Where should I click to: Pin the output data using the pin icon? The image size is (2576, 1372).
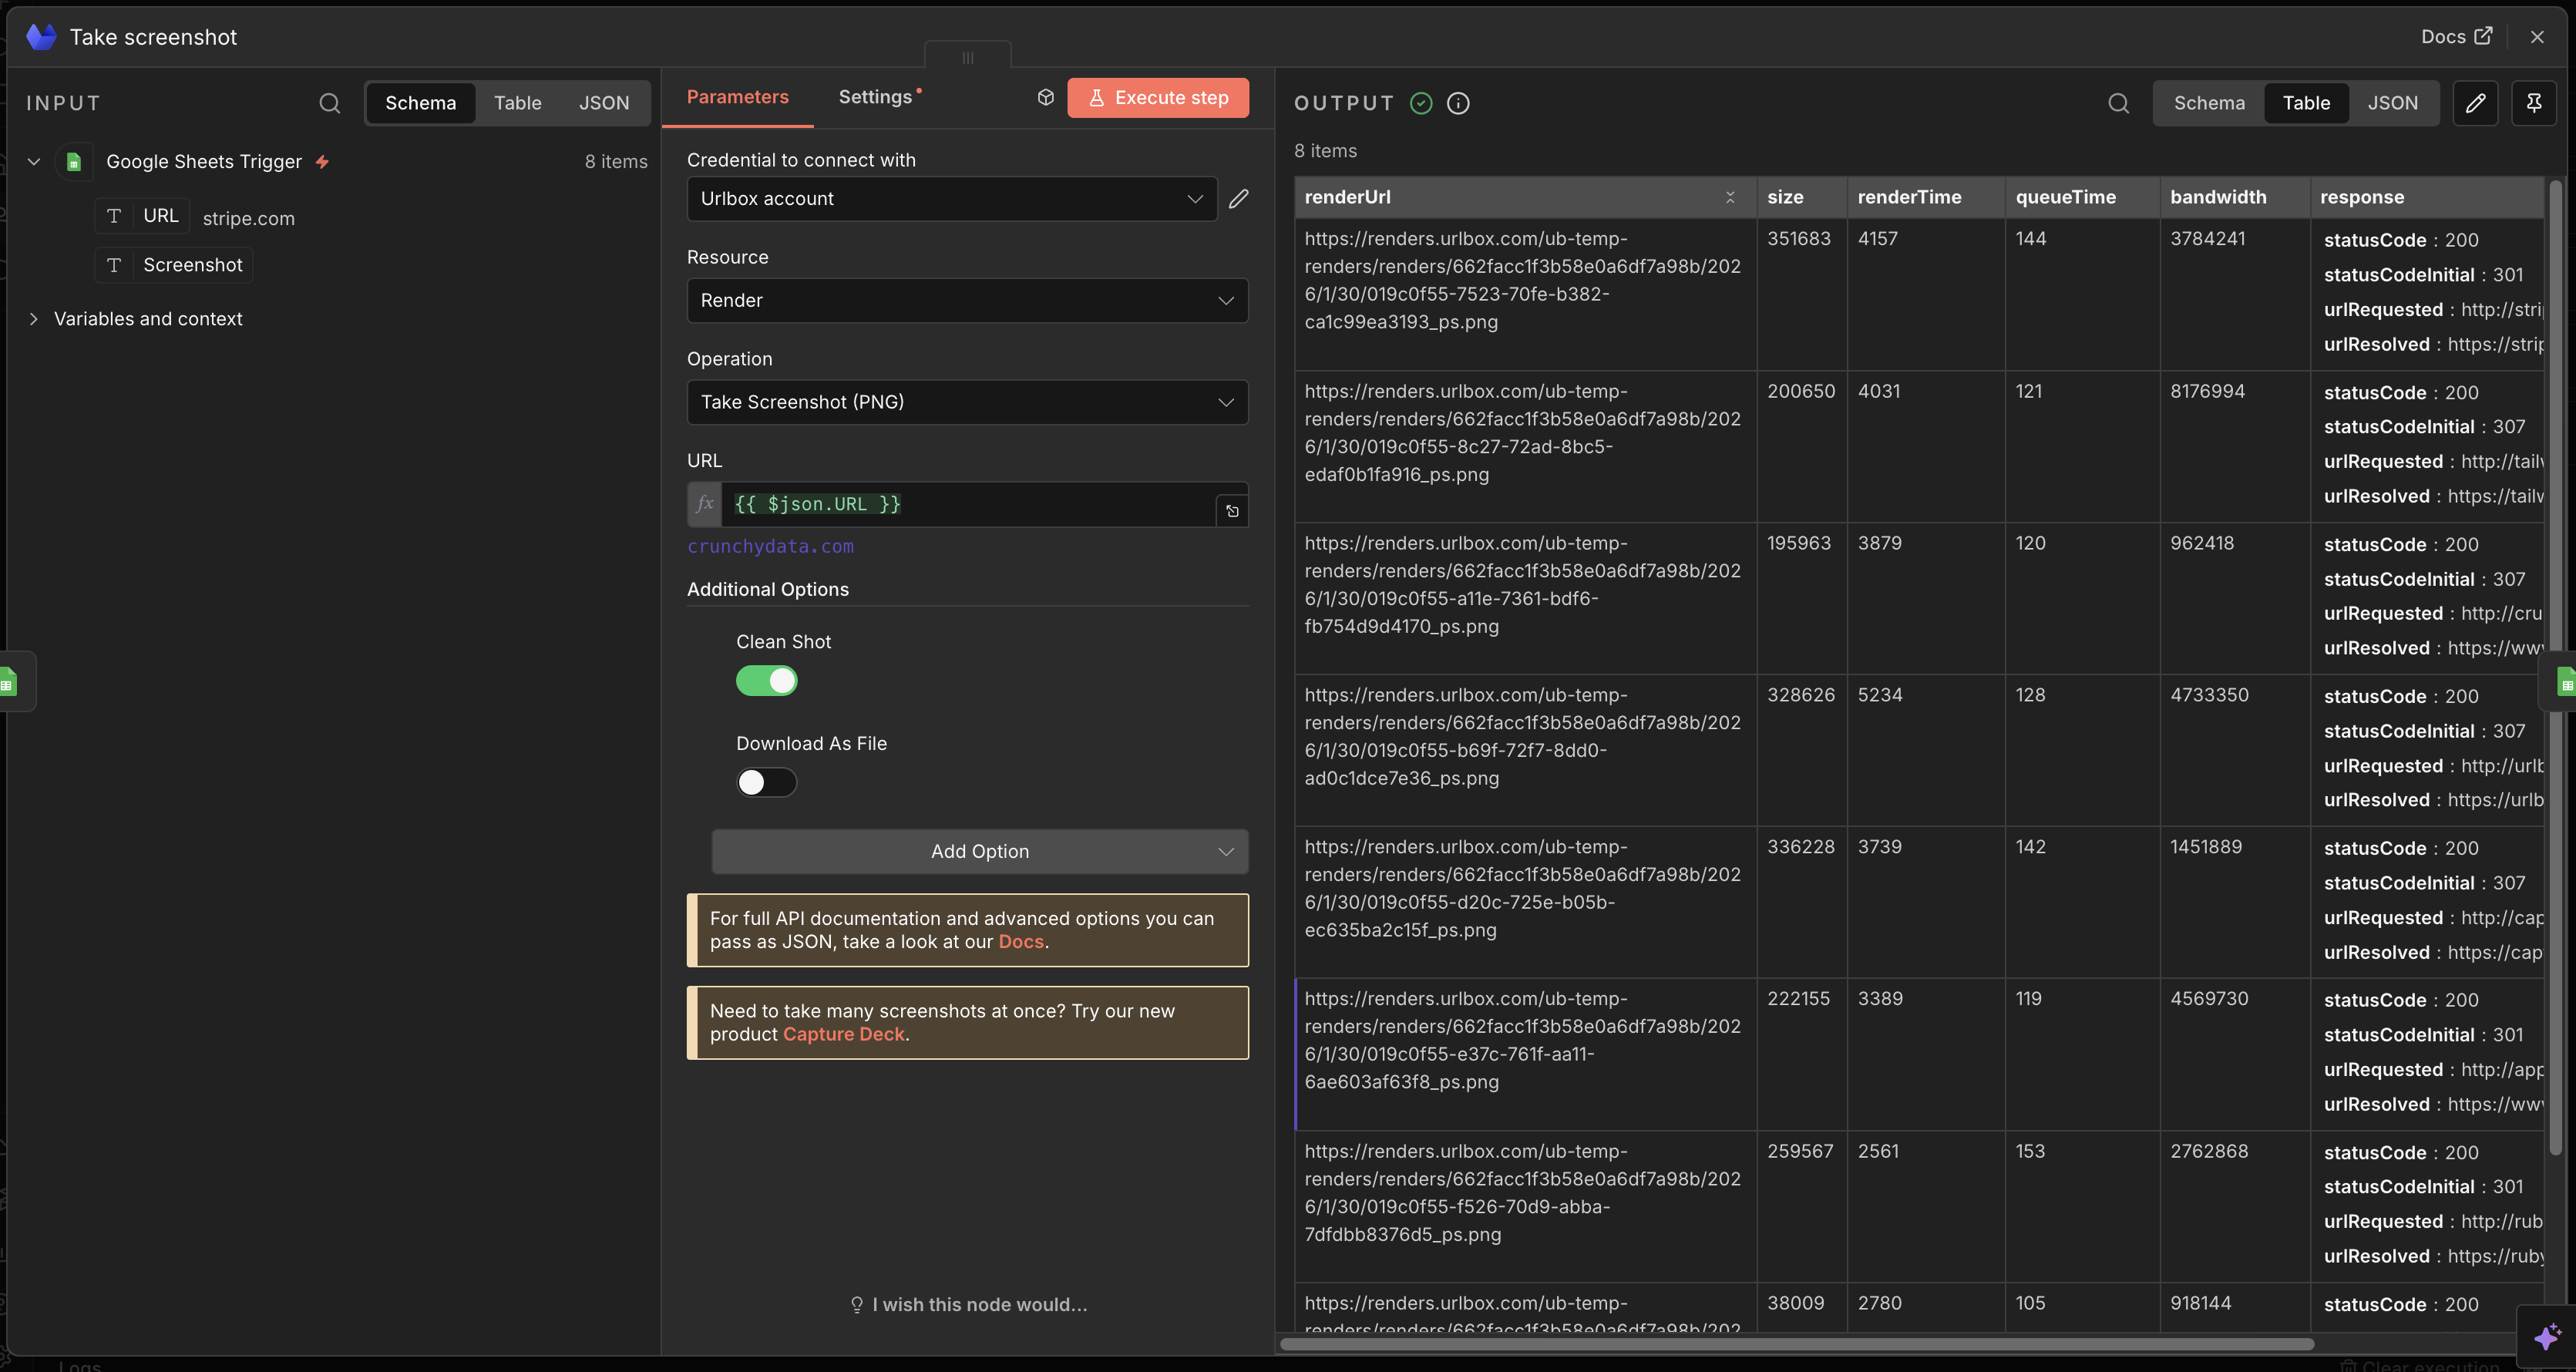(2535, 102)
